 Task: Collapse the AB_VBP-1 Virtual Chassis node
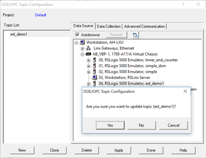82,54
